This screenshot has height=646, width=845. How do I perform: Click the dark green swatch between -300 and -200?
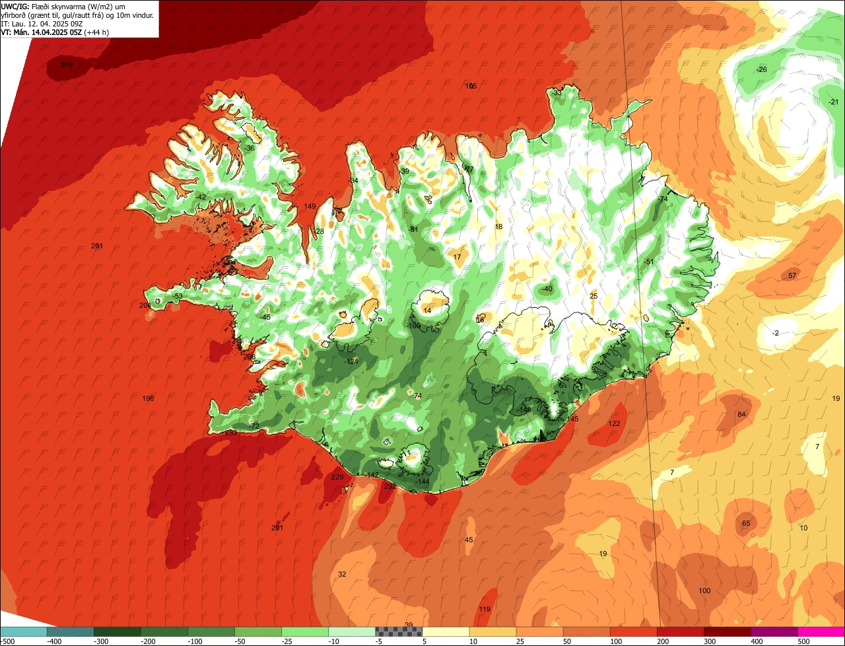(118, 632)
